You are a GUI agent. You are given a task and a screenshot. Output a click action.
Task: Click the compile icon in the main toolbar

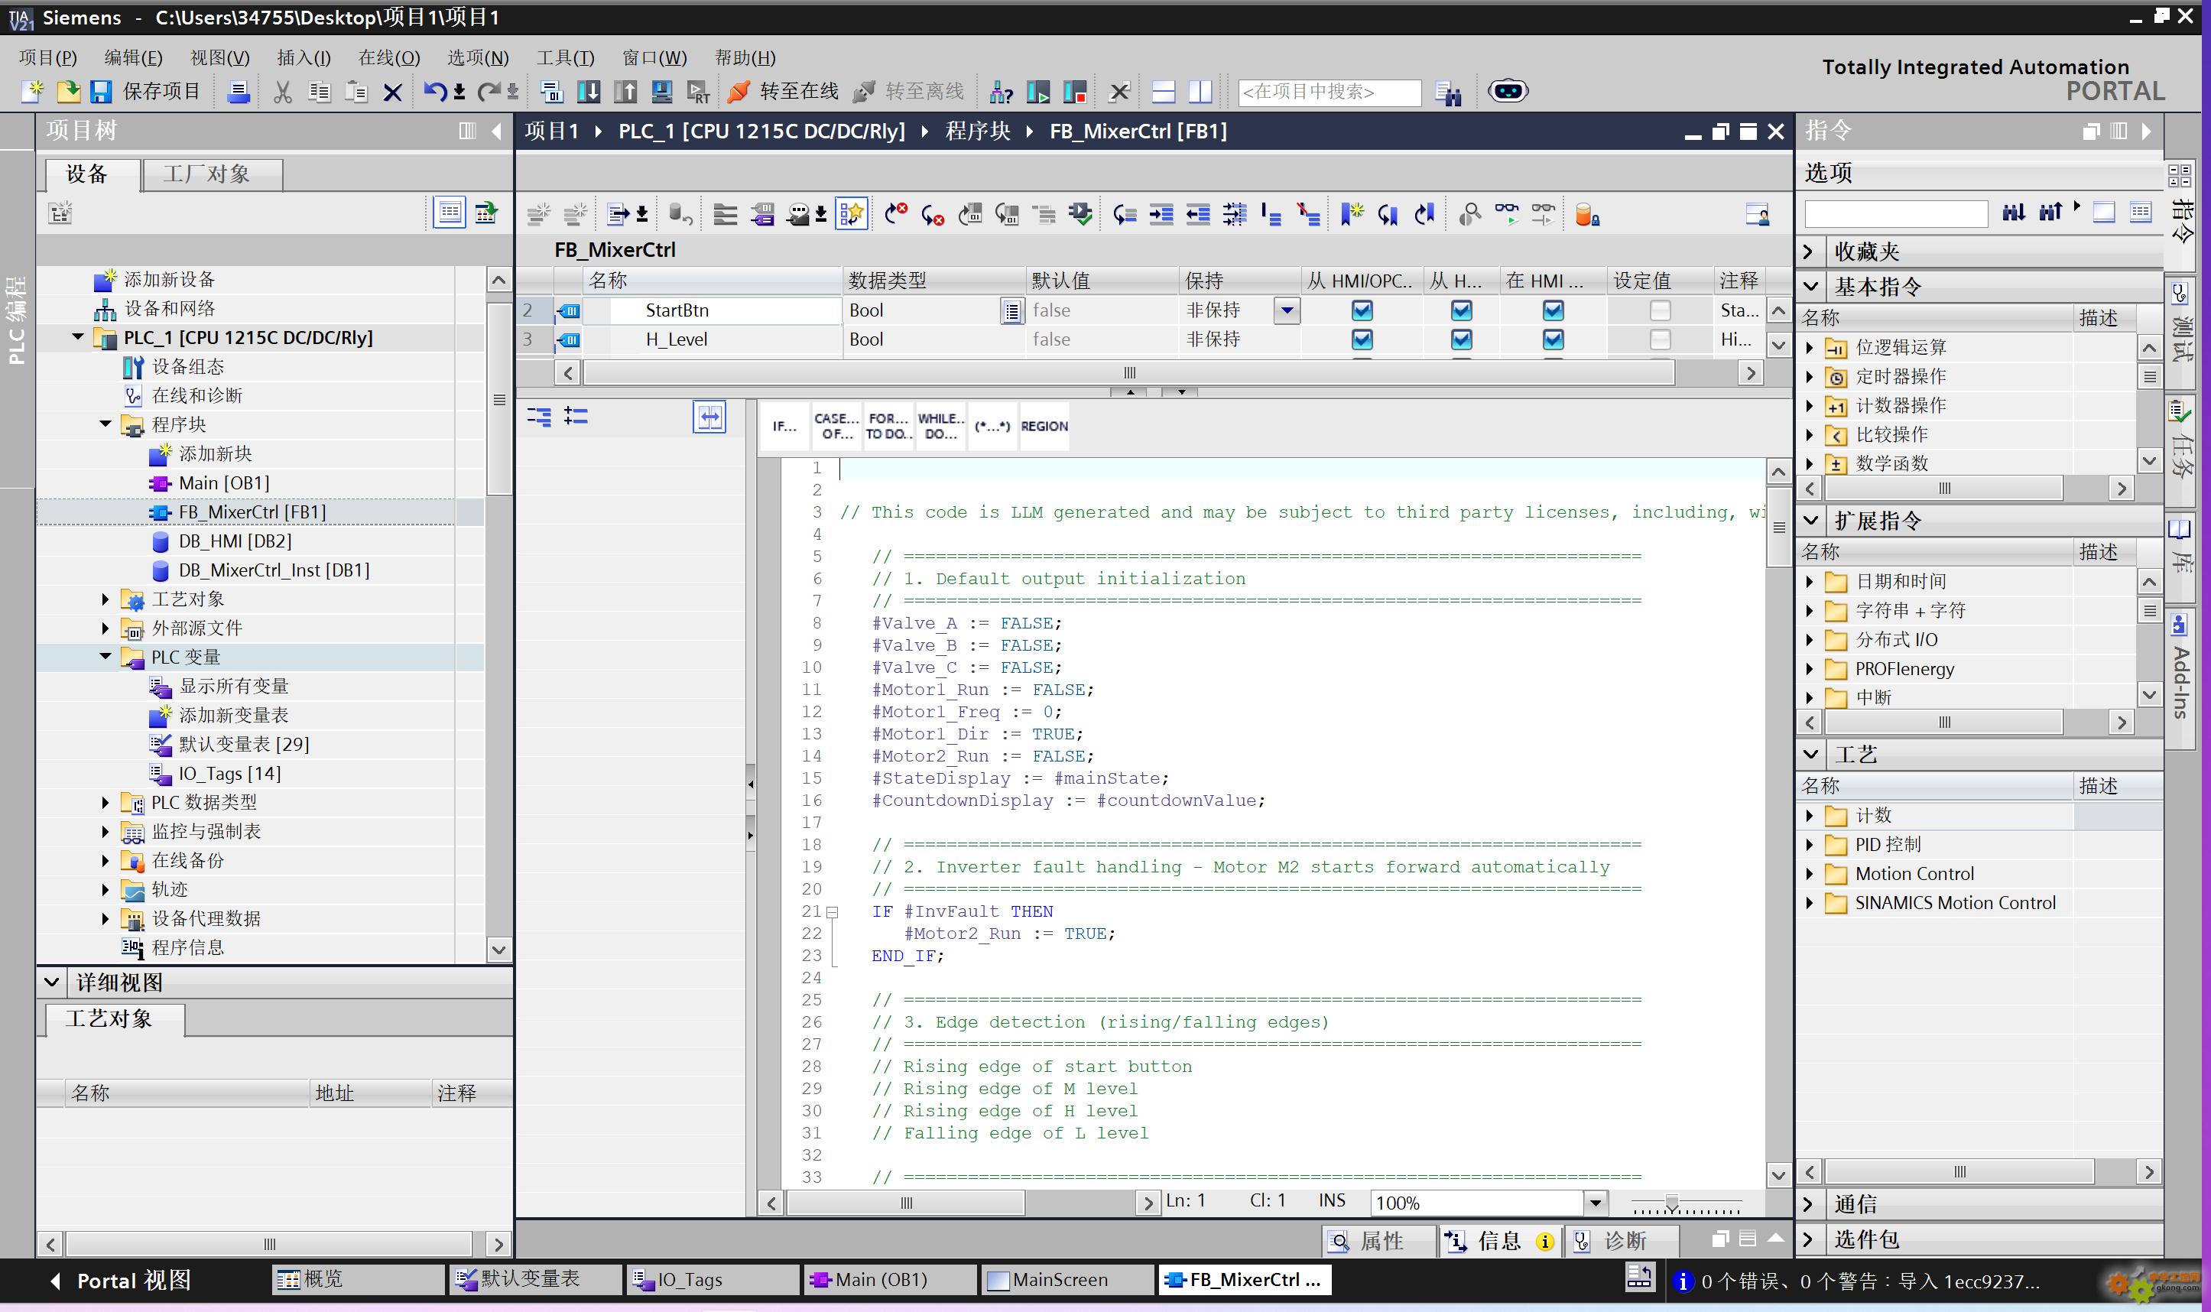pos(552,91)
